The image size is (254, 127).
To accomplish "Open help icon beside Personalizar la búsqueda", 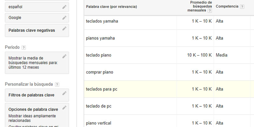I will pos(57,84).
